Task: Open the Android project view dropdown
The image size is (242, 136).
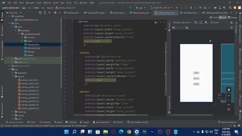Action: pyautogui.click(x=14, y=12)
